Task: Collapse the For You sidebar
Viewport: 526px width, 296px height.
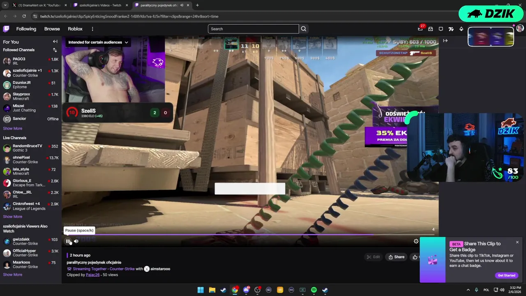Action: [x=55, y=42]
